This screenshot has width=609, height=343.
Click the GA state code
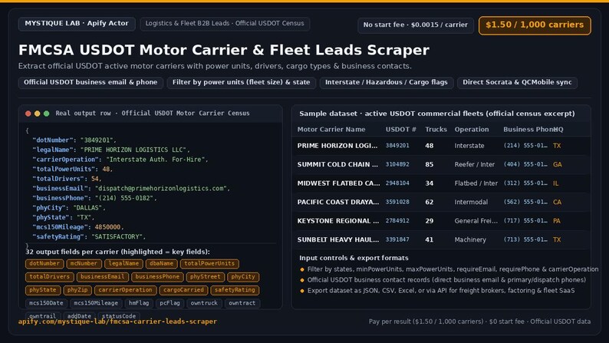(x=558, y=164)
